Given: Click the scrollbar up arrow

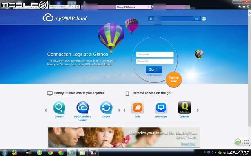Looking at the screenshot, I should pos(249,13).
